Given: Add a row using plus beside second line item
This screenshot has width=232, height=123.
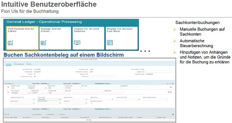Looking at the screenshot, I should coord(169,92).
